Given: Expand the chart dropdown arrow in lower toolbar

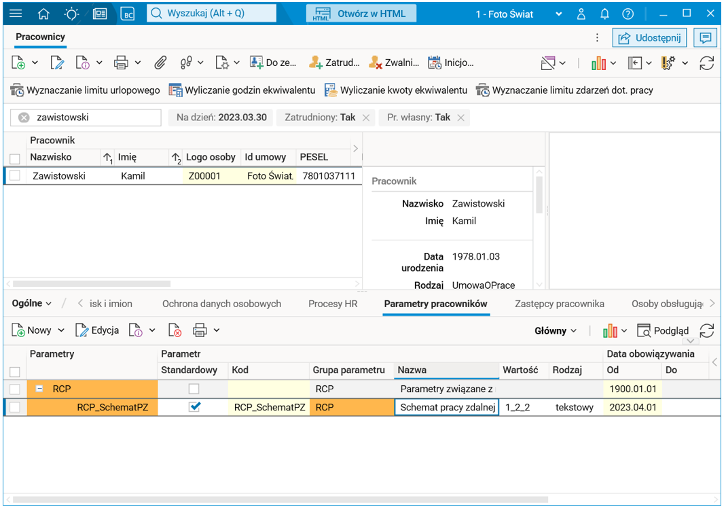Looking at the screenshot, I should [x=624, y=331].
